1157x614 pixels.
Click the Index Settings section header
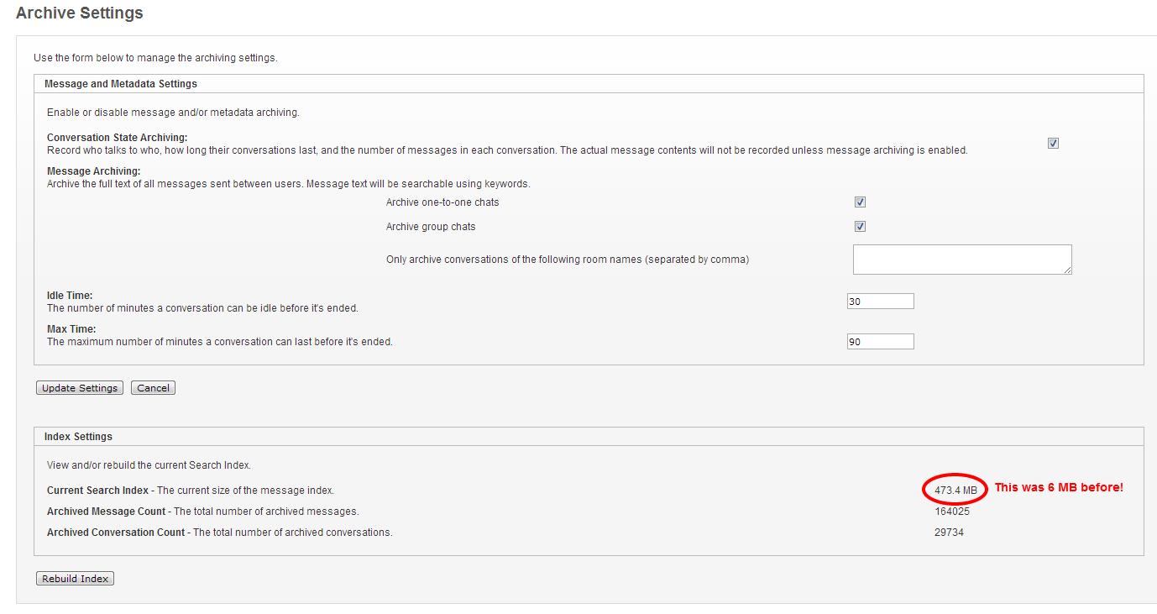tap(78, 437)
